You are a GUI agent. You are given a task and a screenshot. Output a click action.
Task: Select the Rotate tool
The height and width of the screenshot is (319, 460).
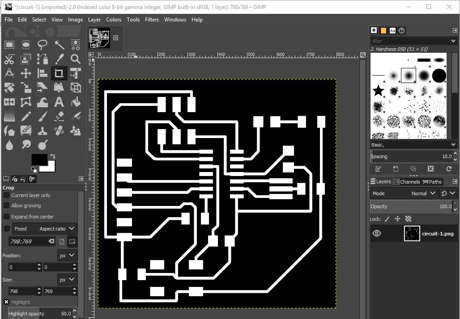click(9, 88)
